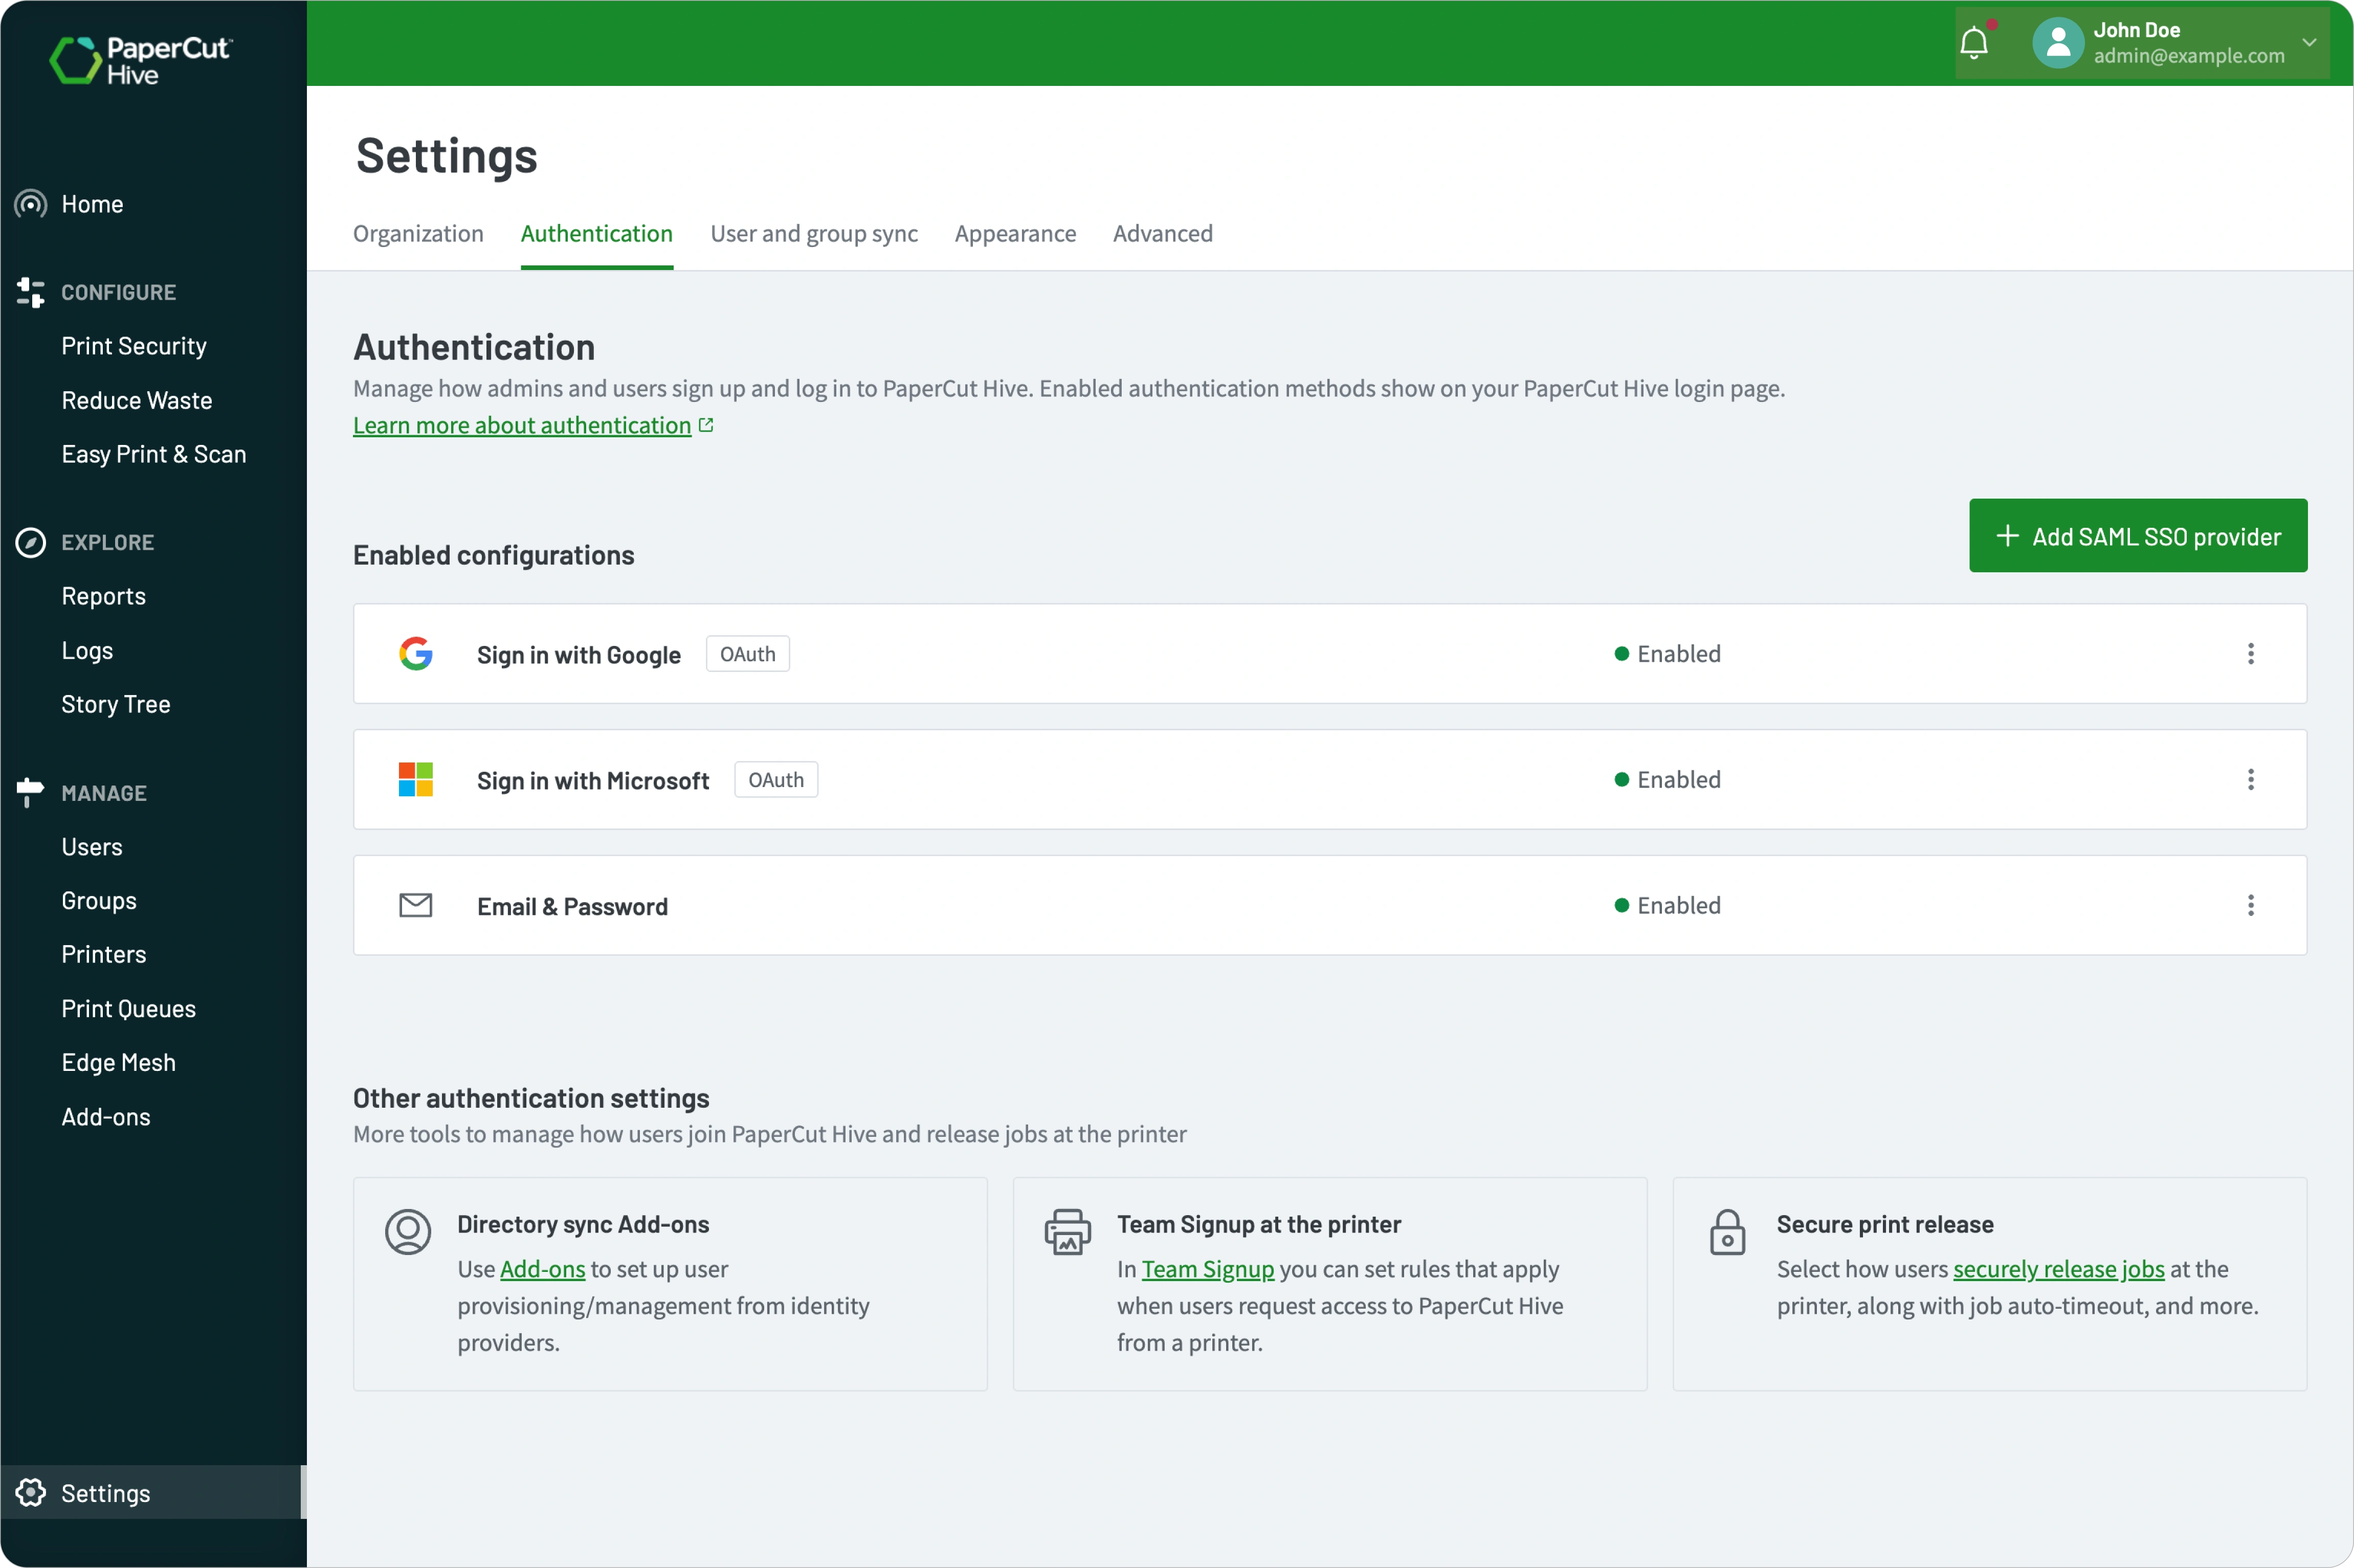Screen dimensions: 2354x1568
Task: Click the Directory sync user circle icon
Action: tap(408, 1232)
